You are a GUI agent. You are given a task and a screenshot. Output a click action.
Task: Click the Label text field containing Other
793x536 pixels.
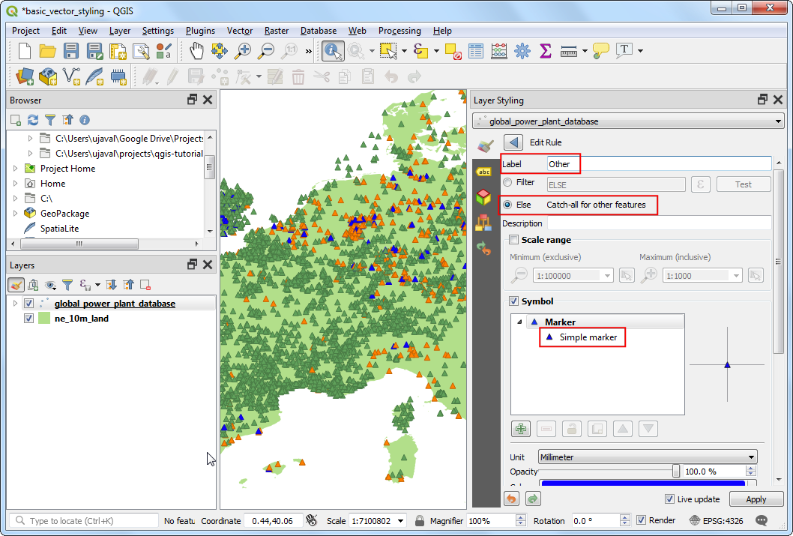tap(658, 163)
